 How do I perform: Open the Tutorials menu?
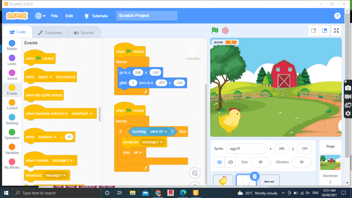(x=96, y=16)
